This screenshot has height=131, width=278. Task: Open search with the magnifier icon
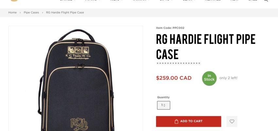[x=266, y=1]
